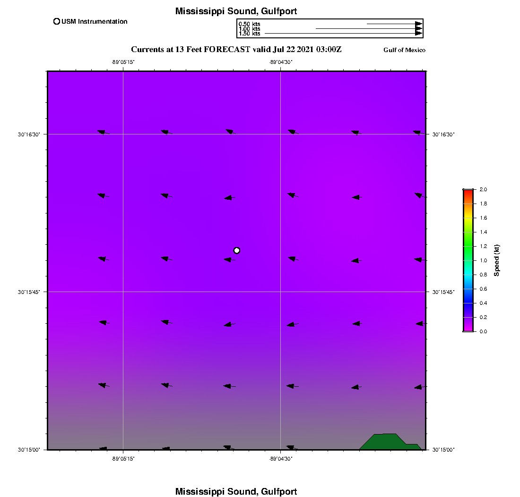Click the Gulf of Mexico label
520x497 pixels.
[x=404, y=50]
